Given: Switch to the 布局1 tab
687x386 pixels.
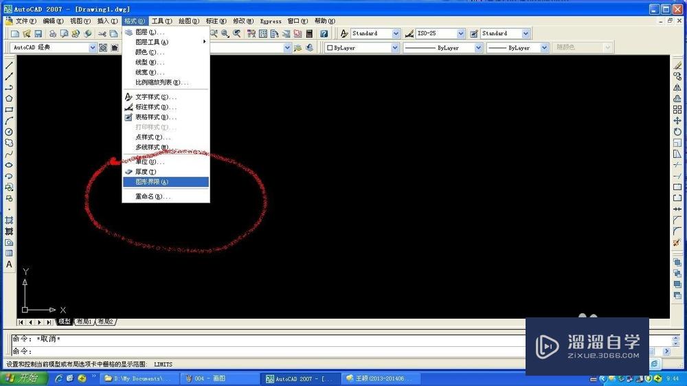Looking at the screenshot, I should (x=84, y=321).
